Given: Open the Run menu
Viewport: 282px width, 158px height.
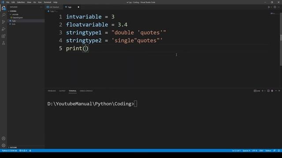Looking at the screenshot, I should pos(40,2).
